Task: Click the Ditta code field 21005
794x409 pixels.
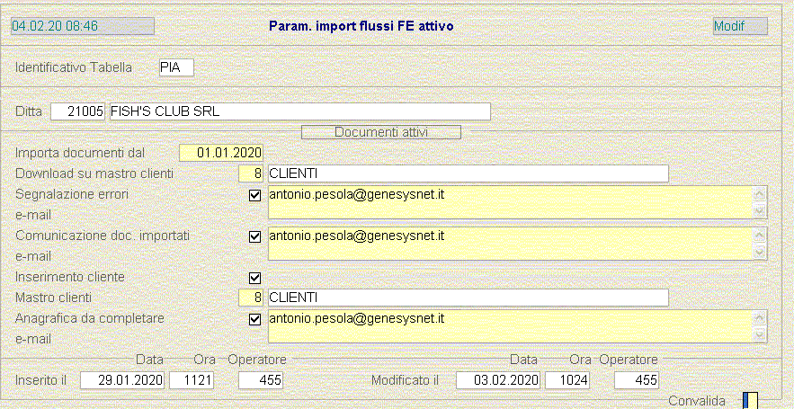Action: coord(78,111)
